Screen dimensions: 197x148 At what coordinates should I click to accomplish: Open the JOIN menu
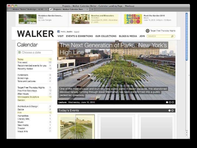pyautogui.click(x=142, y=36)
